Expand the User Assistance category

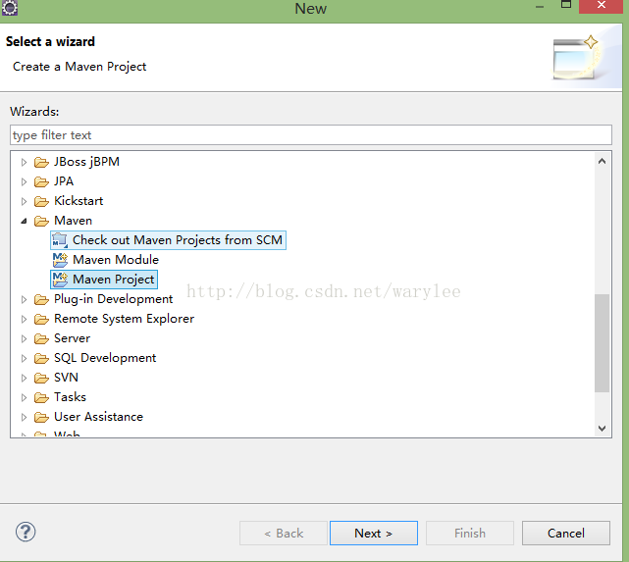click(x=24, y=417)
